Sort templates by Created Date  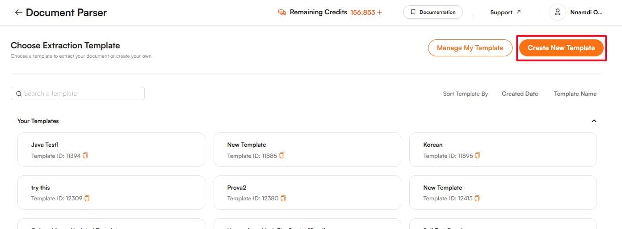point(520,94)
